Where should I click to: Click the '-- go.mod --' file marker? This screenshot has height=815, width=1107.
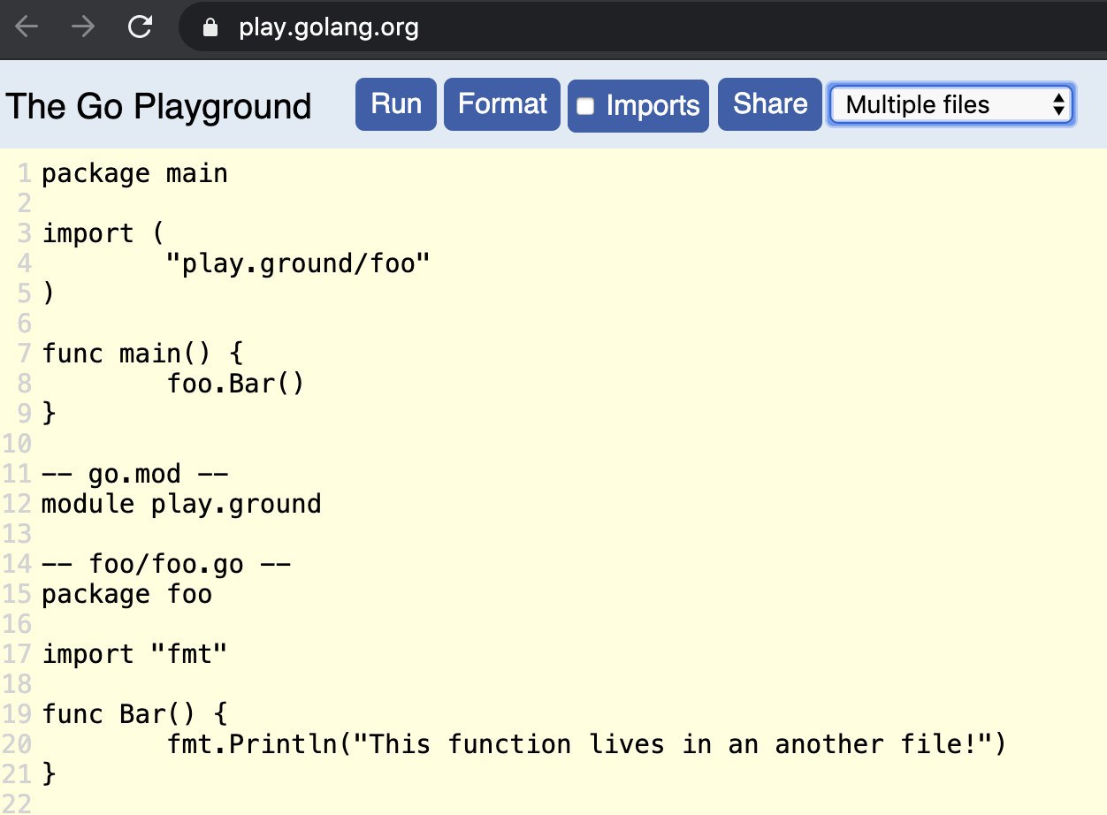(134, 474)
